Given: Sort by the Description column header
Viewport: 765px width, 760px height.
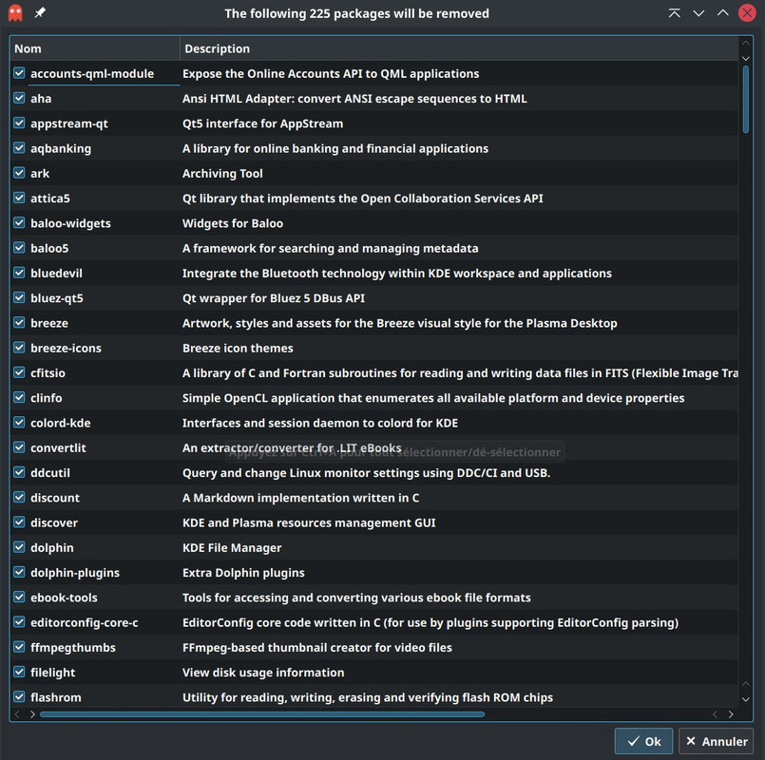Looking at the screenshot, I should (x=459, y=48).
